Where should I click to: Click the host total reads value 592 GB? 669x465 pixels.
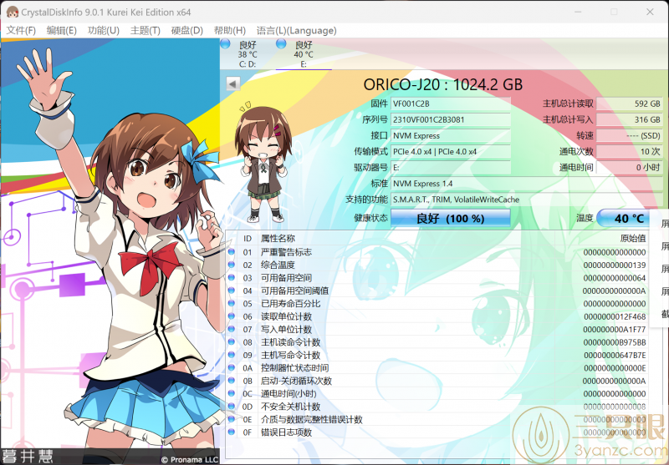(x=630, y=104)
